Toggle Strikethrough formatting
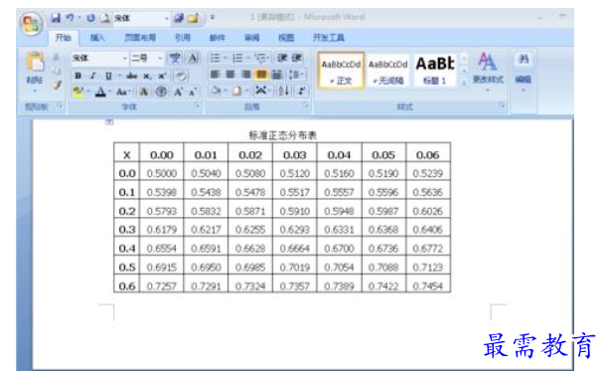604x377 pixels. pos(131,76)
